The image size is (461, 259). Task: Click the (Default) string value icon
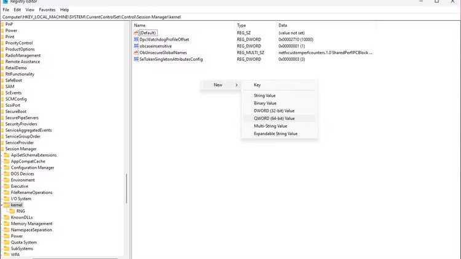tap(136, 33)
